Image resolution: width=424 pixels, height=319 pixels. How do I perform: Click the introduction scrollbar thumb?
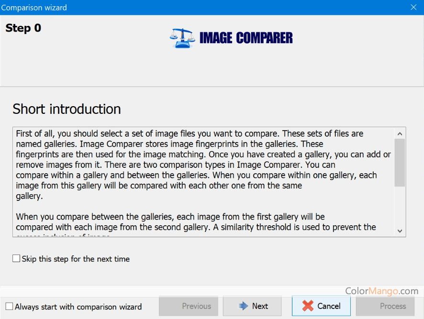(400, 163)
